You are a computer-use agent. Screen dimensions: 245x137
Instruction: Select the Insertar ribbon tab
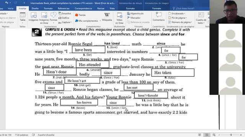point(23,8)
